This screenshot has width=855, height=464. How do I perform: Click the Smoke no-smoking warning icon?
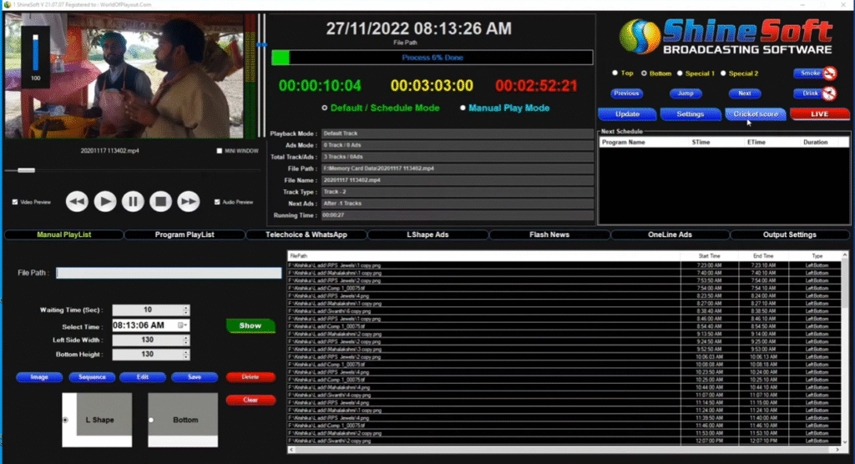[829, 73]
